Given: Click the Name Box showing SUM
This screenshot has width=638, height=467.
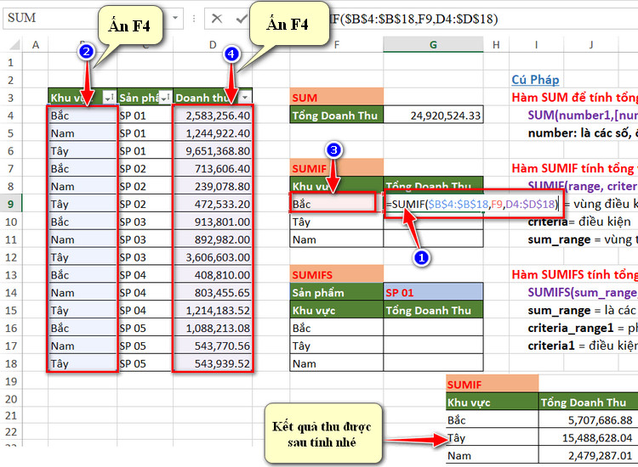Looking at the screenshot, I should click(x=51, y=18).
